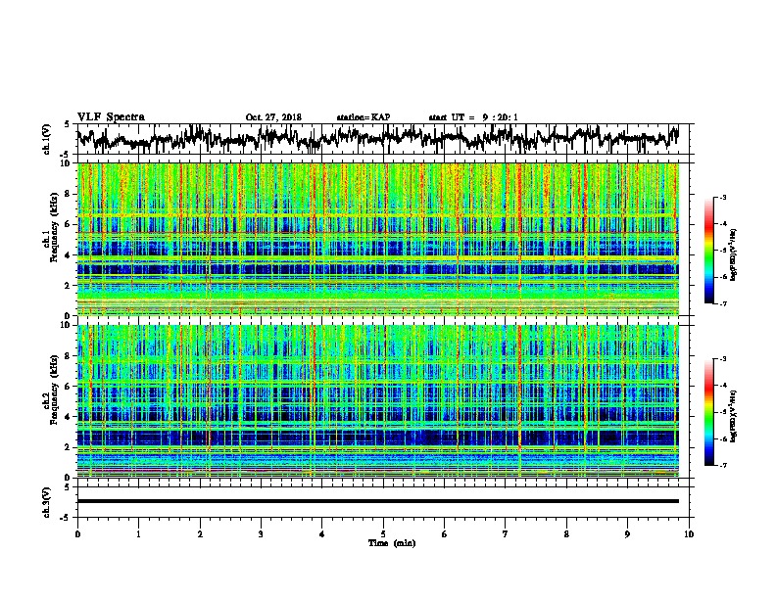The height and width of the screenshot is (599, 776).
Task: Click the "-7" tick on ch.2 colorbar
Action: (722, 465)
